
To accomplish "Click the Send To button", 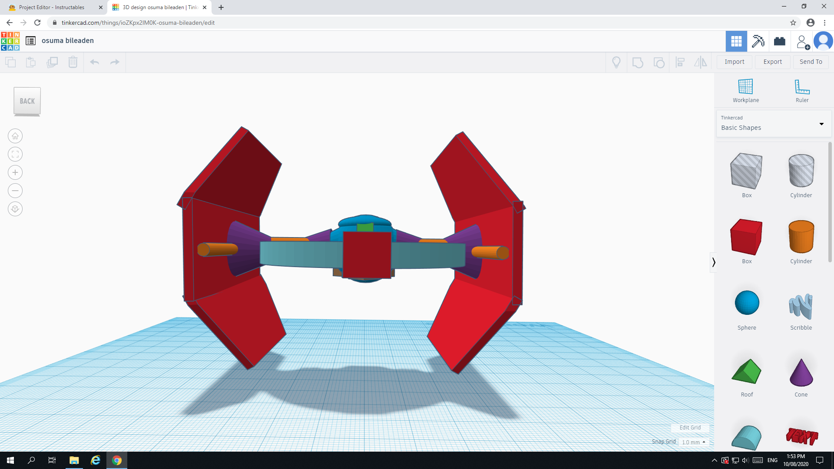I will click(x=811, y=62).
